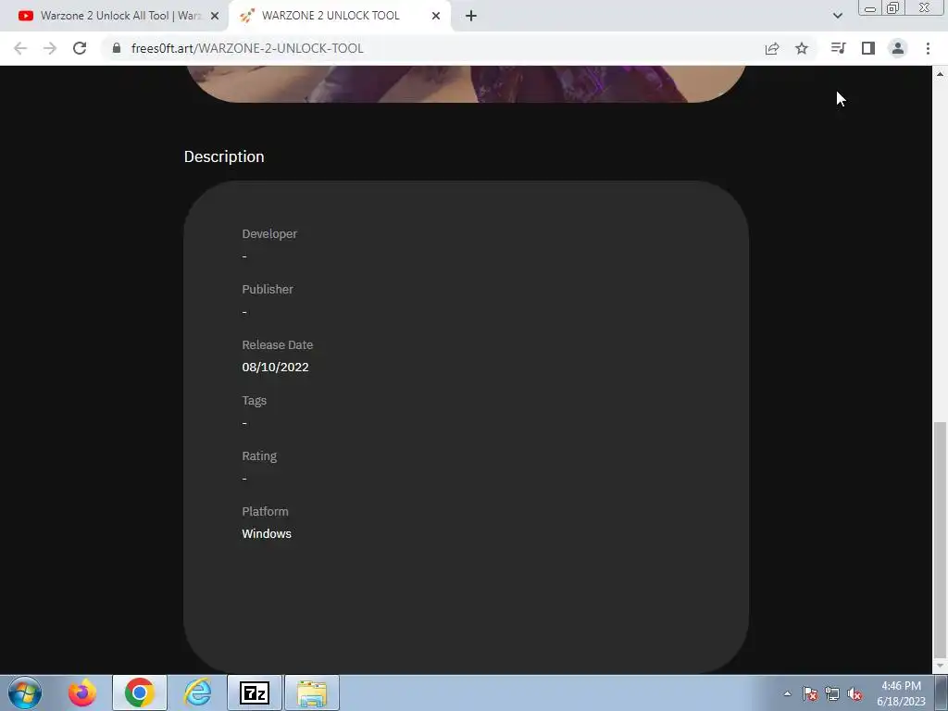Close the WARZONE 2 UNLOCK TOOL tab
This screenshot has width=948, height=711.
[436, 16]
